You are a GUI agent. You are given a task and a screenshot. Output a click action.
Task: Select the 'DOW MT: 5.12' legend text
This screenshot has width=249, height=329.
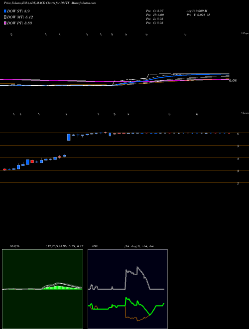click(20, 17)
